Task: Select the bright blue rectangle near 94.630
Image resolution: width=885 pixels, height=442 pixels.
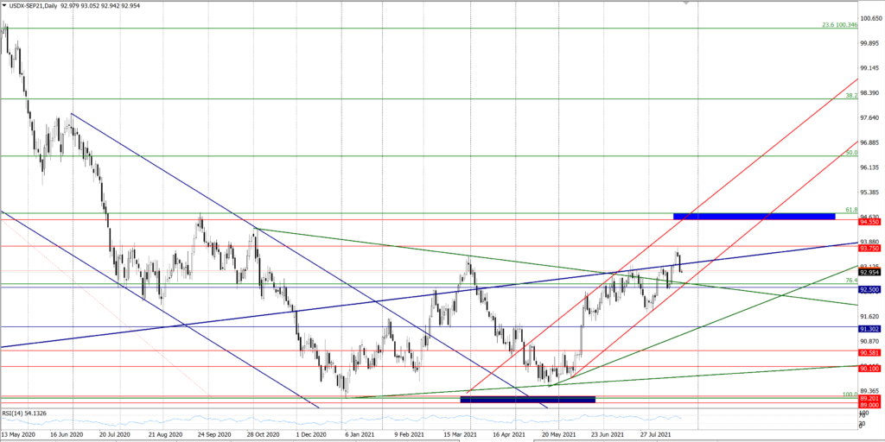Action: 753,214
